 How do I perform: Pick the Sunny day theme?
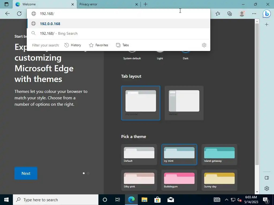[219, 180]
